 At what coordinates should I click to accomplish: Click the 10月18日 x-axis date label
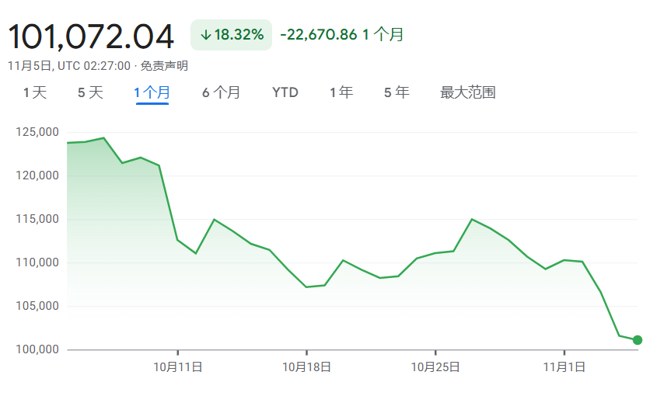(306, 366)
